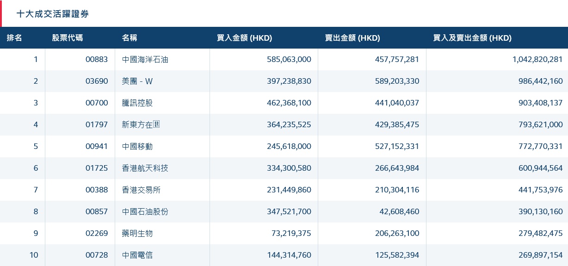Click total turnover 441,753,976
The image size is (568, 266).
tap(541, 190)
